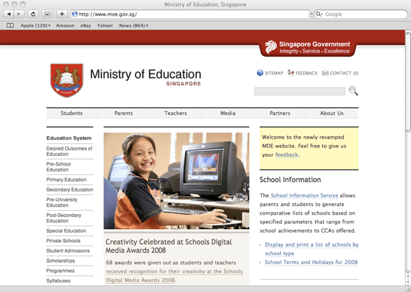Image resolution: width=411 pixels, height=292 pixels.
Task: Click the browser Forward arrow button
Action: coord(19,14)
